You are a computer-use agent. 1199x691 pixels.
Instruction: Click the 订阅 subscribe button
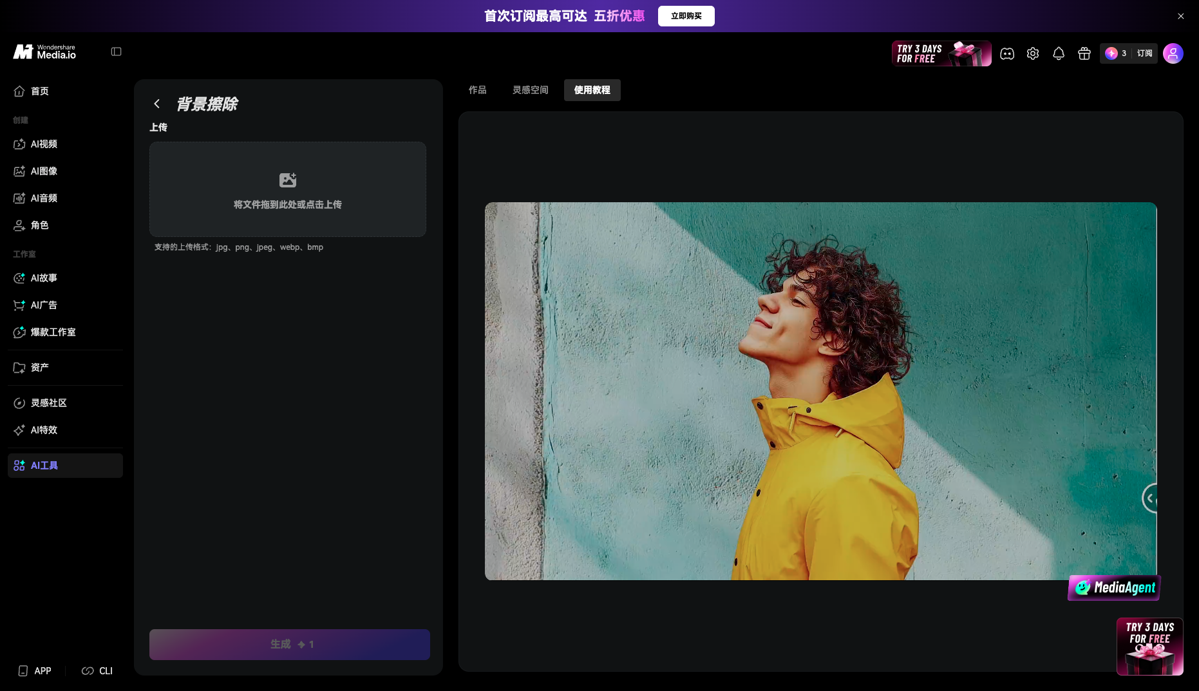pyautogui.click(x=1145, y=53)
